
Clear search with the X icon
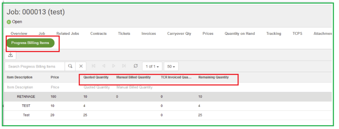[x=81, y=66]
